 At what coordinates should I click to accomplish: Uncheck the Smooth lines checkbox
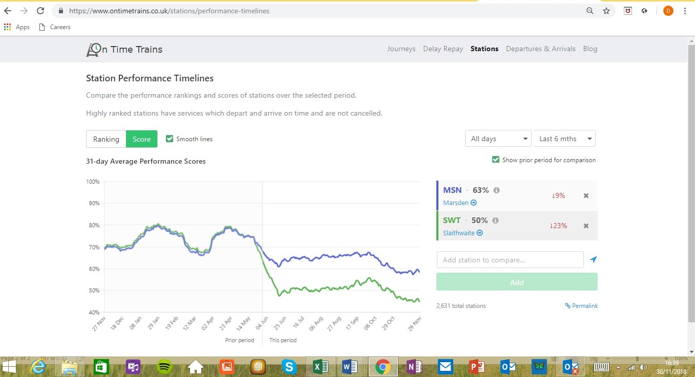coord(170,139)
